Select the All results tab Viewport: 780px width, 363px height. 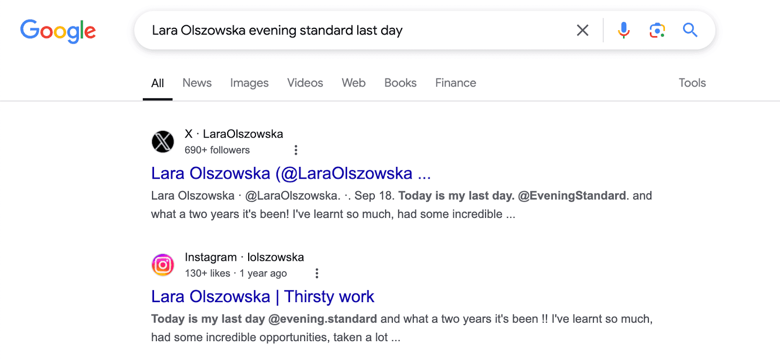click(157, 83)
